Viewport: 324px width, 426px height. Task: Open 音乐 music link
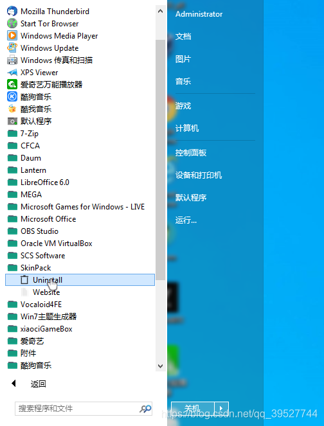pos(183,81)
